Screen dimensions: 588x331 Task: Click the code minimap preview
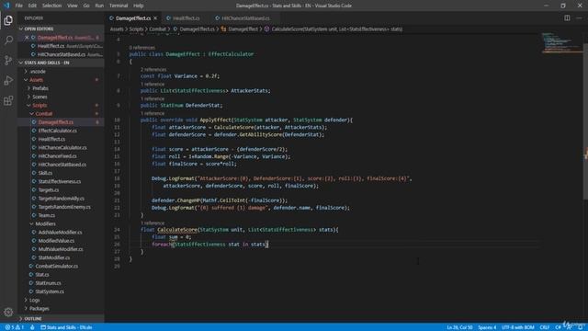click(x=561, y=43)
